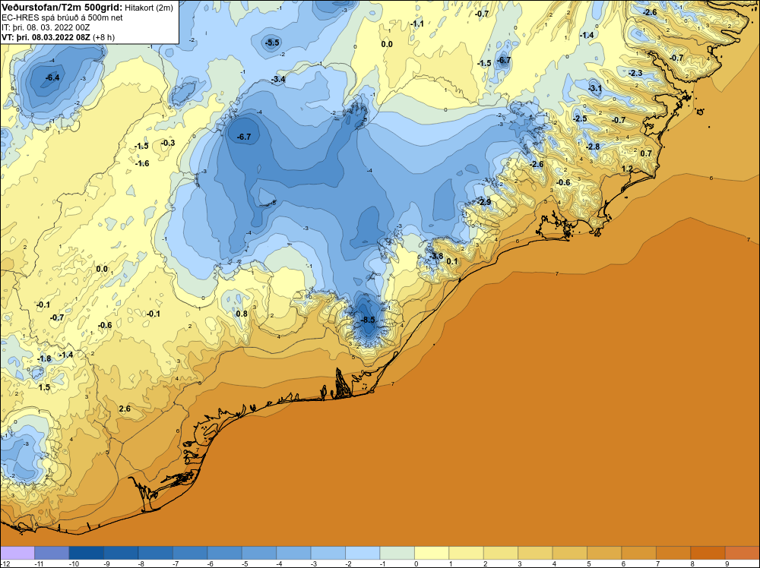This screenshot has width=760, height=568.
Task: Click the -1.6 temperature label
Action: coord(141,164)
